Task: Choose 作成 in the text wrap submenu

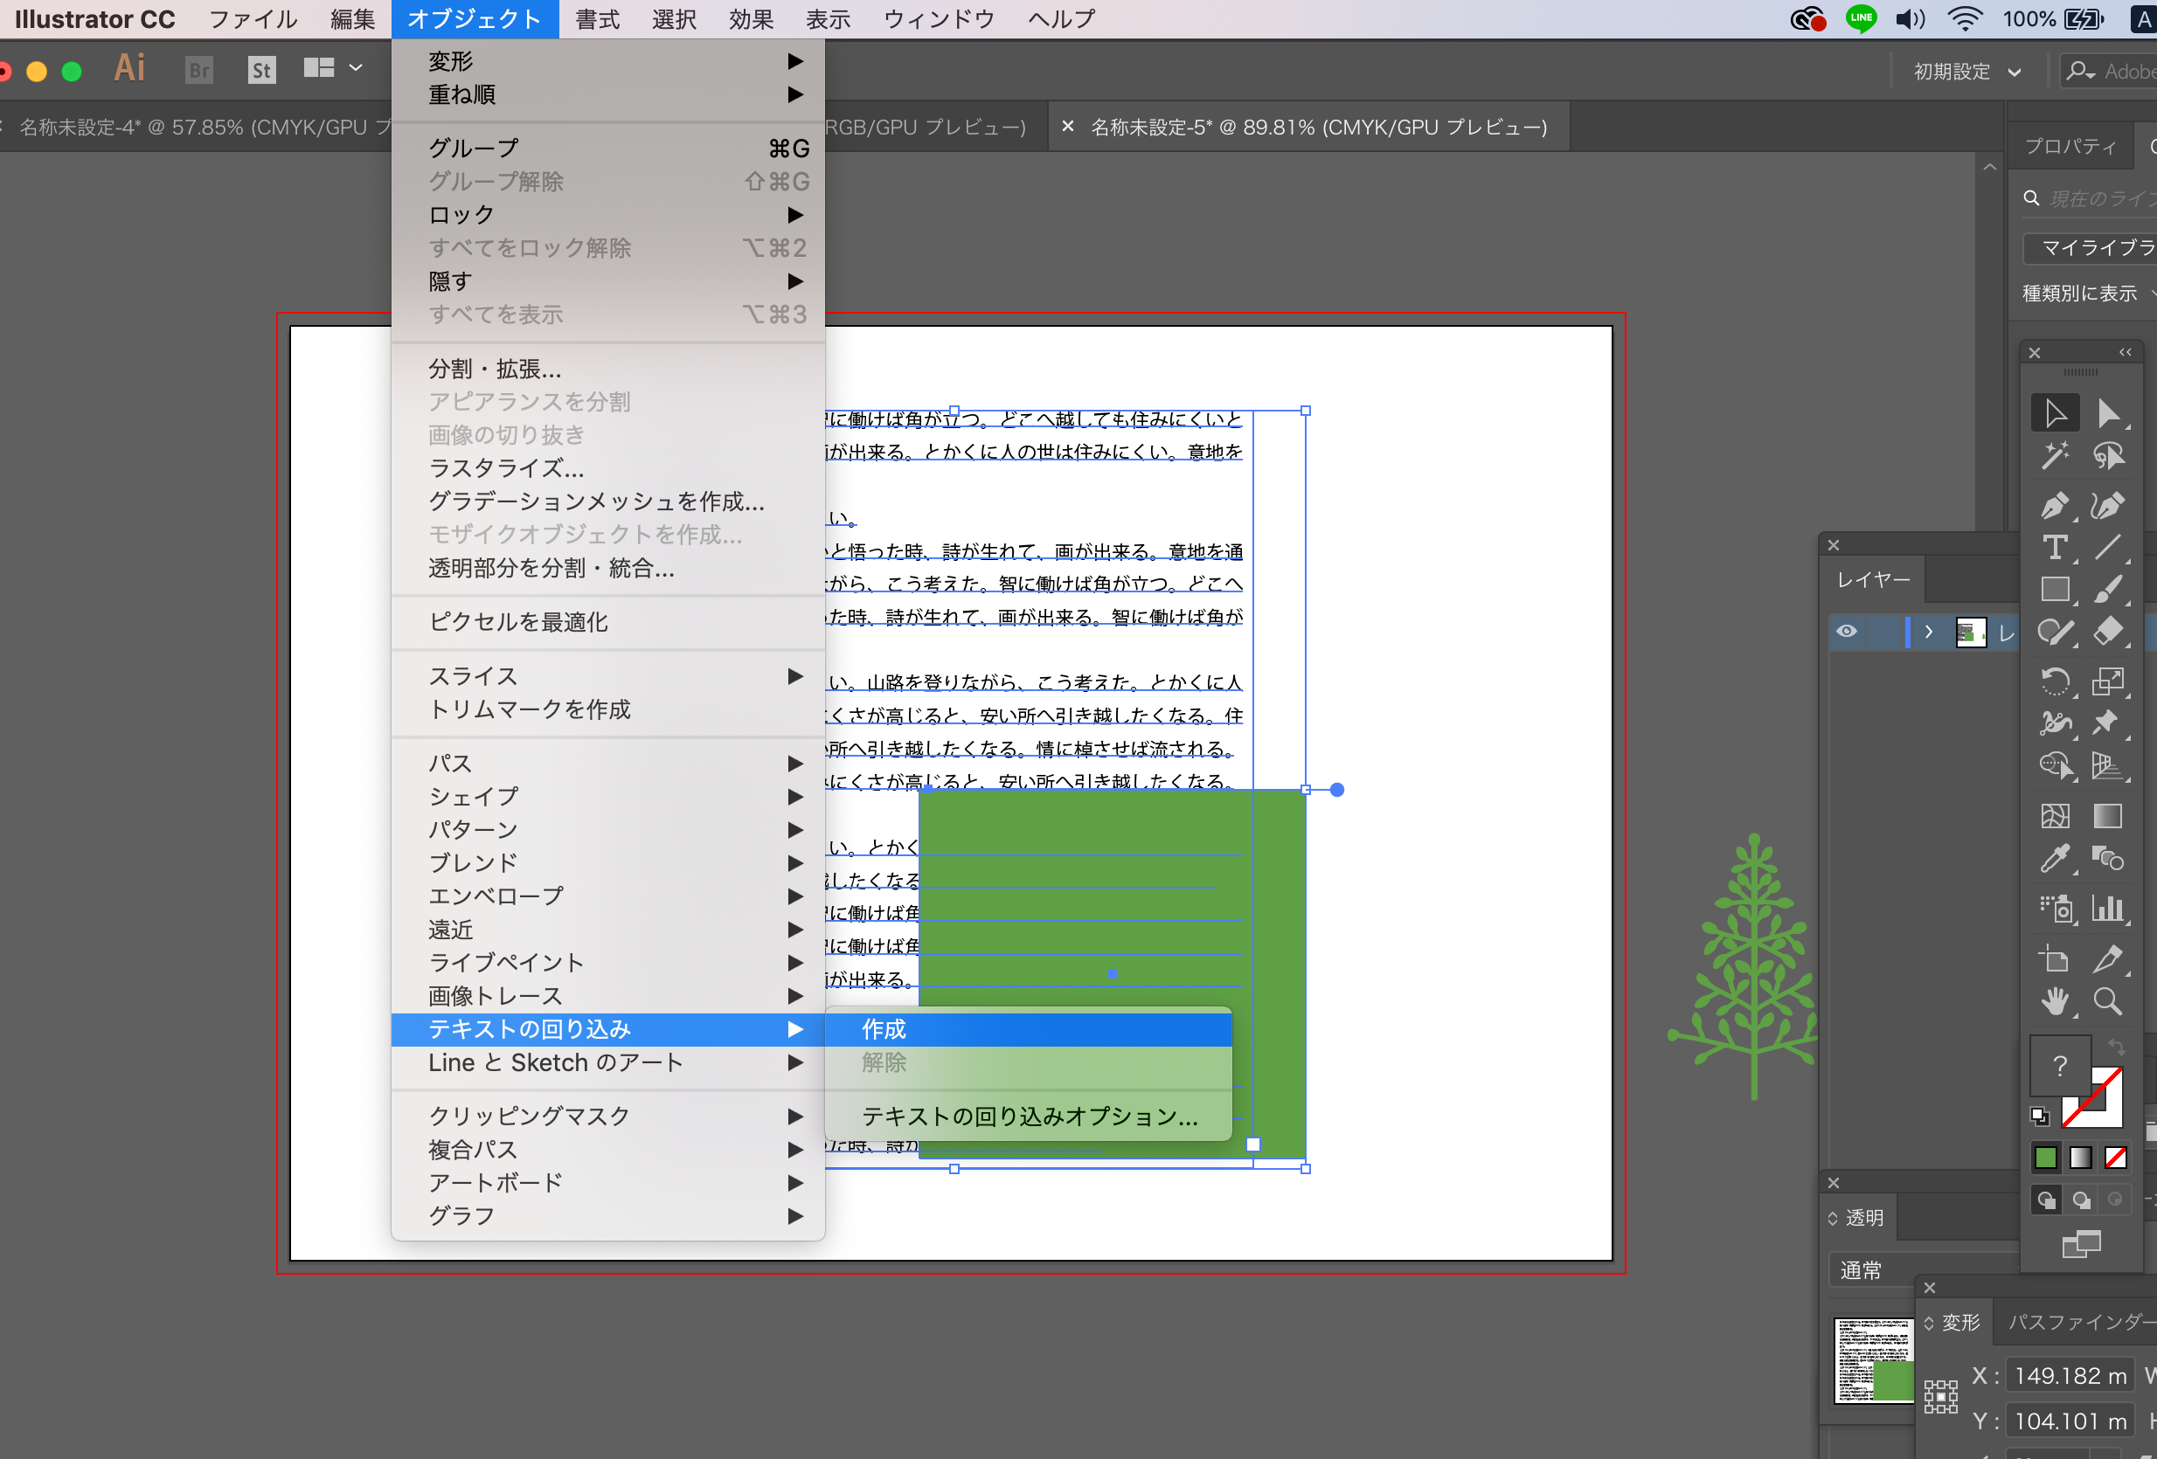Action: (883, 1028)
